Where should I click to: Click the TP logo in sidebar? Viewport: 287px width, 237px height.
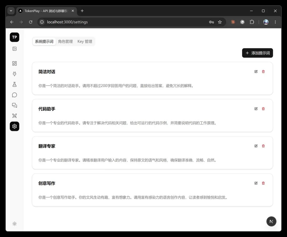click(14, 37)
